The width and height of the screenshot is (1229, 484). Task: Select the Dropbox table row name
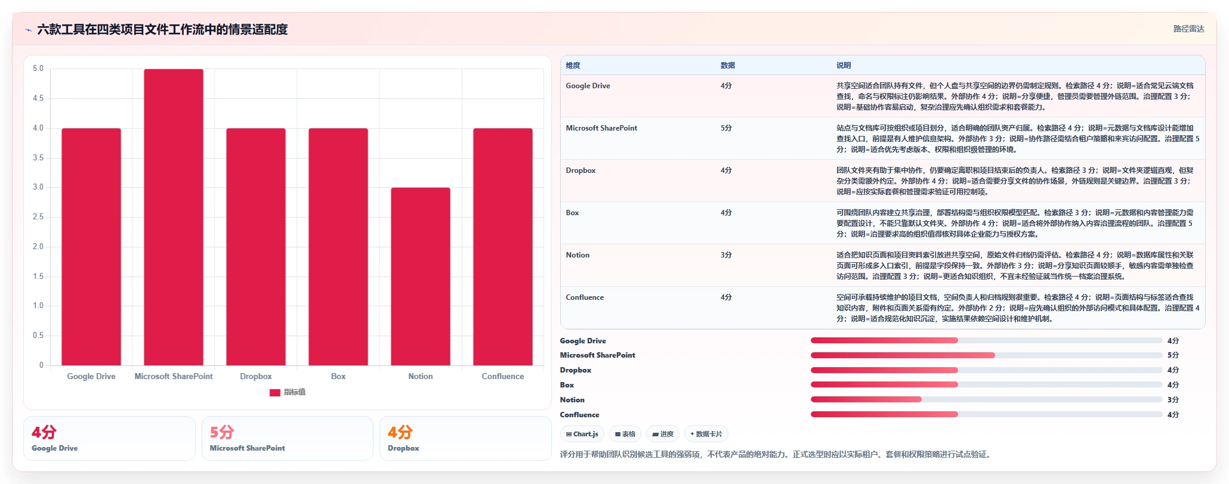(580, 170)
